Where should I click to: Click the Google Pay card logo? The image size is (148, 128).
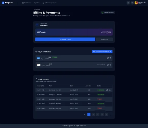(x=39, y=65)
